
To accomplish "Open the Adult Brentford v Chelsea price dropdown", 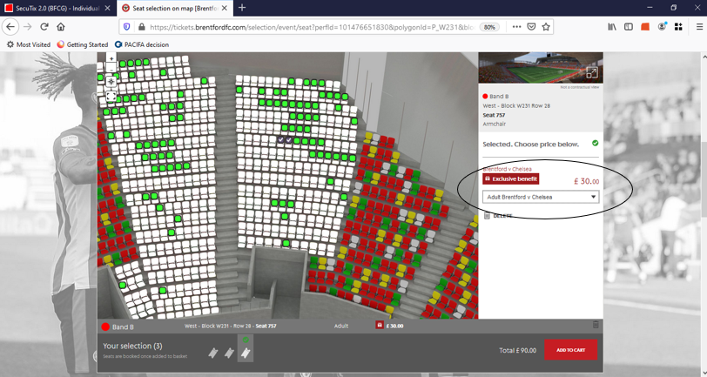I will click(x=541, y=197).
